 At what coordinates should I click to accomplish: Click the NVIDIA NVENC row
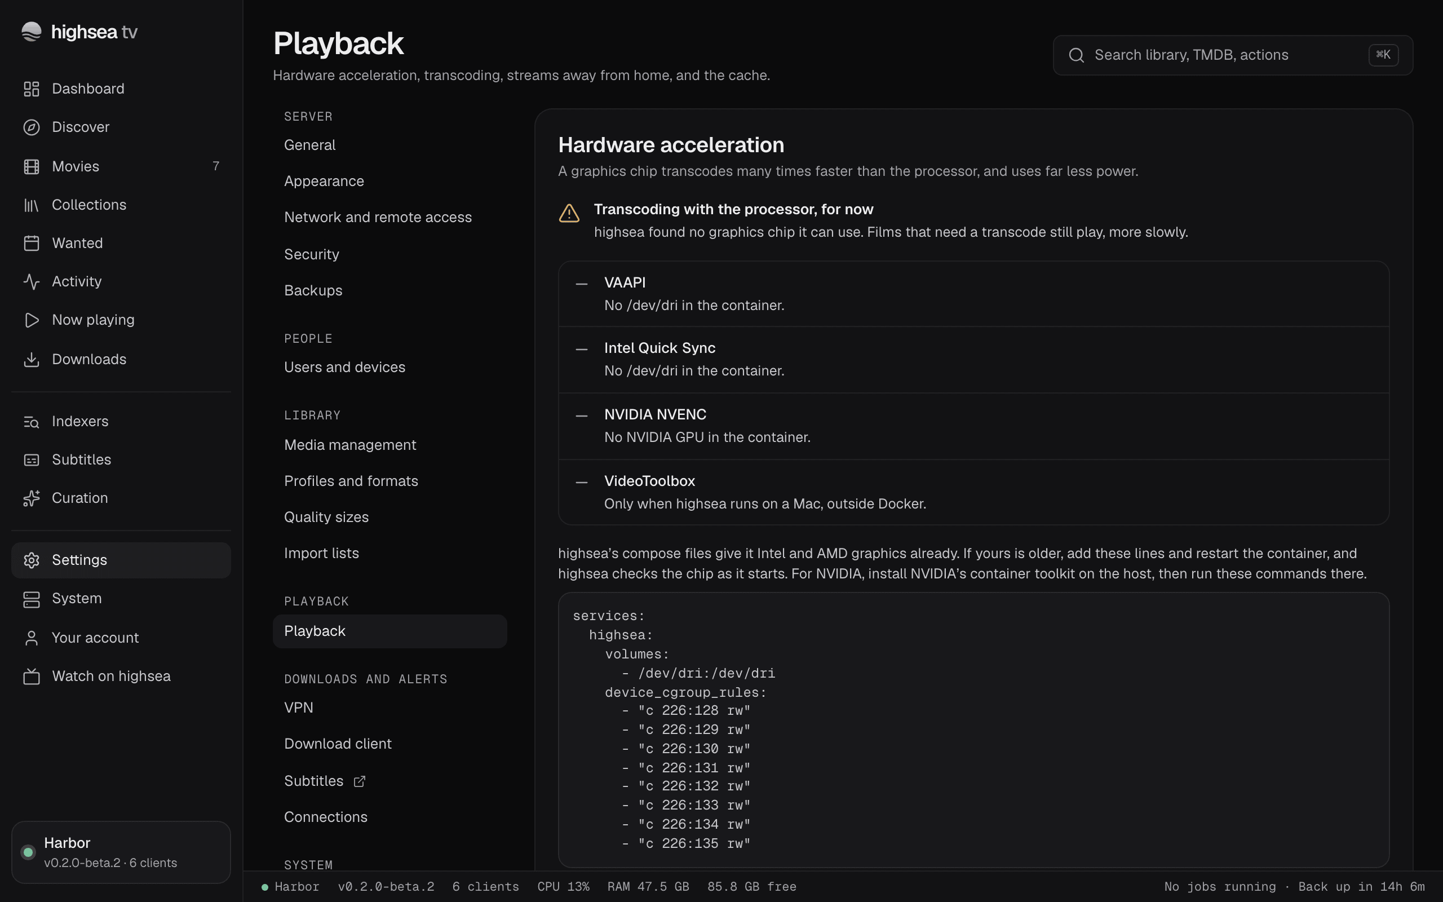coord(973,426)
